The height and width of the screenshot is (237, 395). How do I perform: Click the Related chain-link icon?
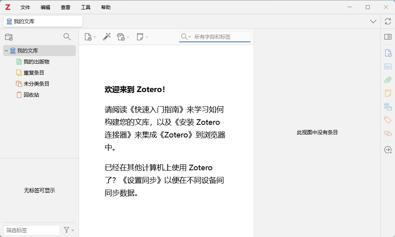point(387,134)
